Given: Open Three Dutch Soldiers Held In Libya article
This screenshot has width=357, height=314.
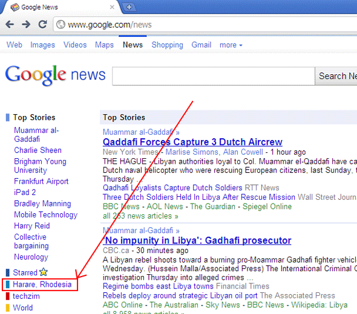Looking at the screenshot, I should click(199, 197).
